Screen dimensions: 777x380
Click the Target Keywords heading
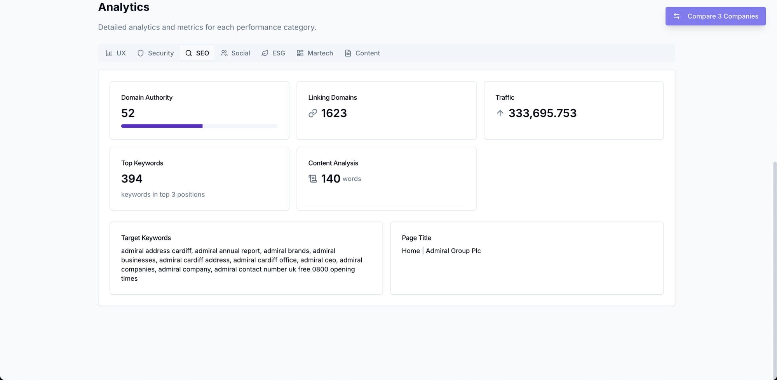point(146,238)
